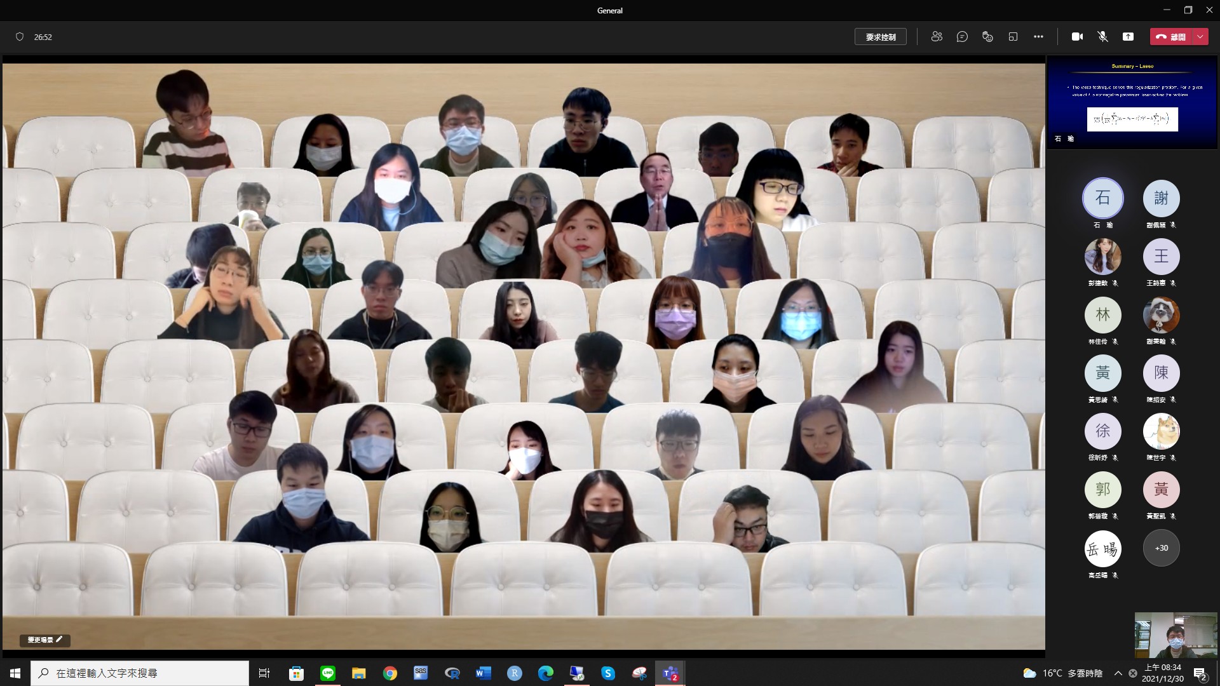This screenshot has height=686, width=1220.
Task: Click the 要求控制 request control button
Action: coord(880,37)
